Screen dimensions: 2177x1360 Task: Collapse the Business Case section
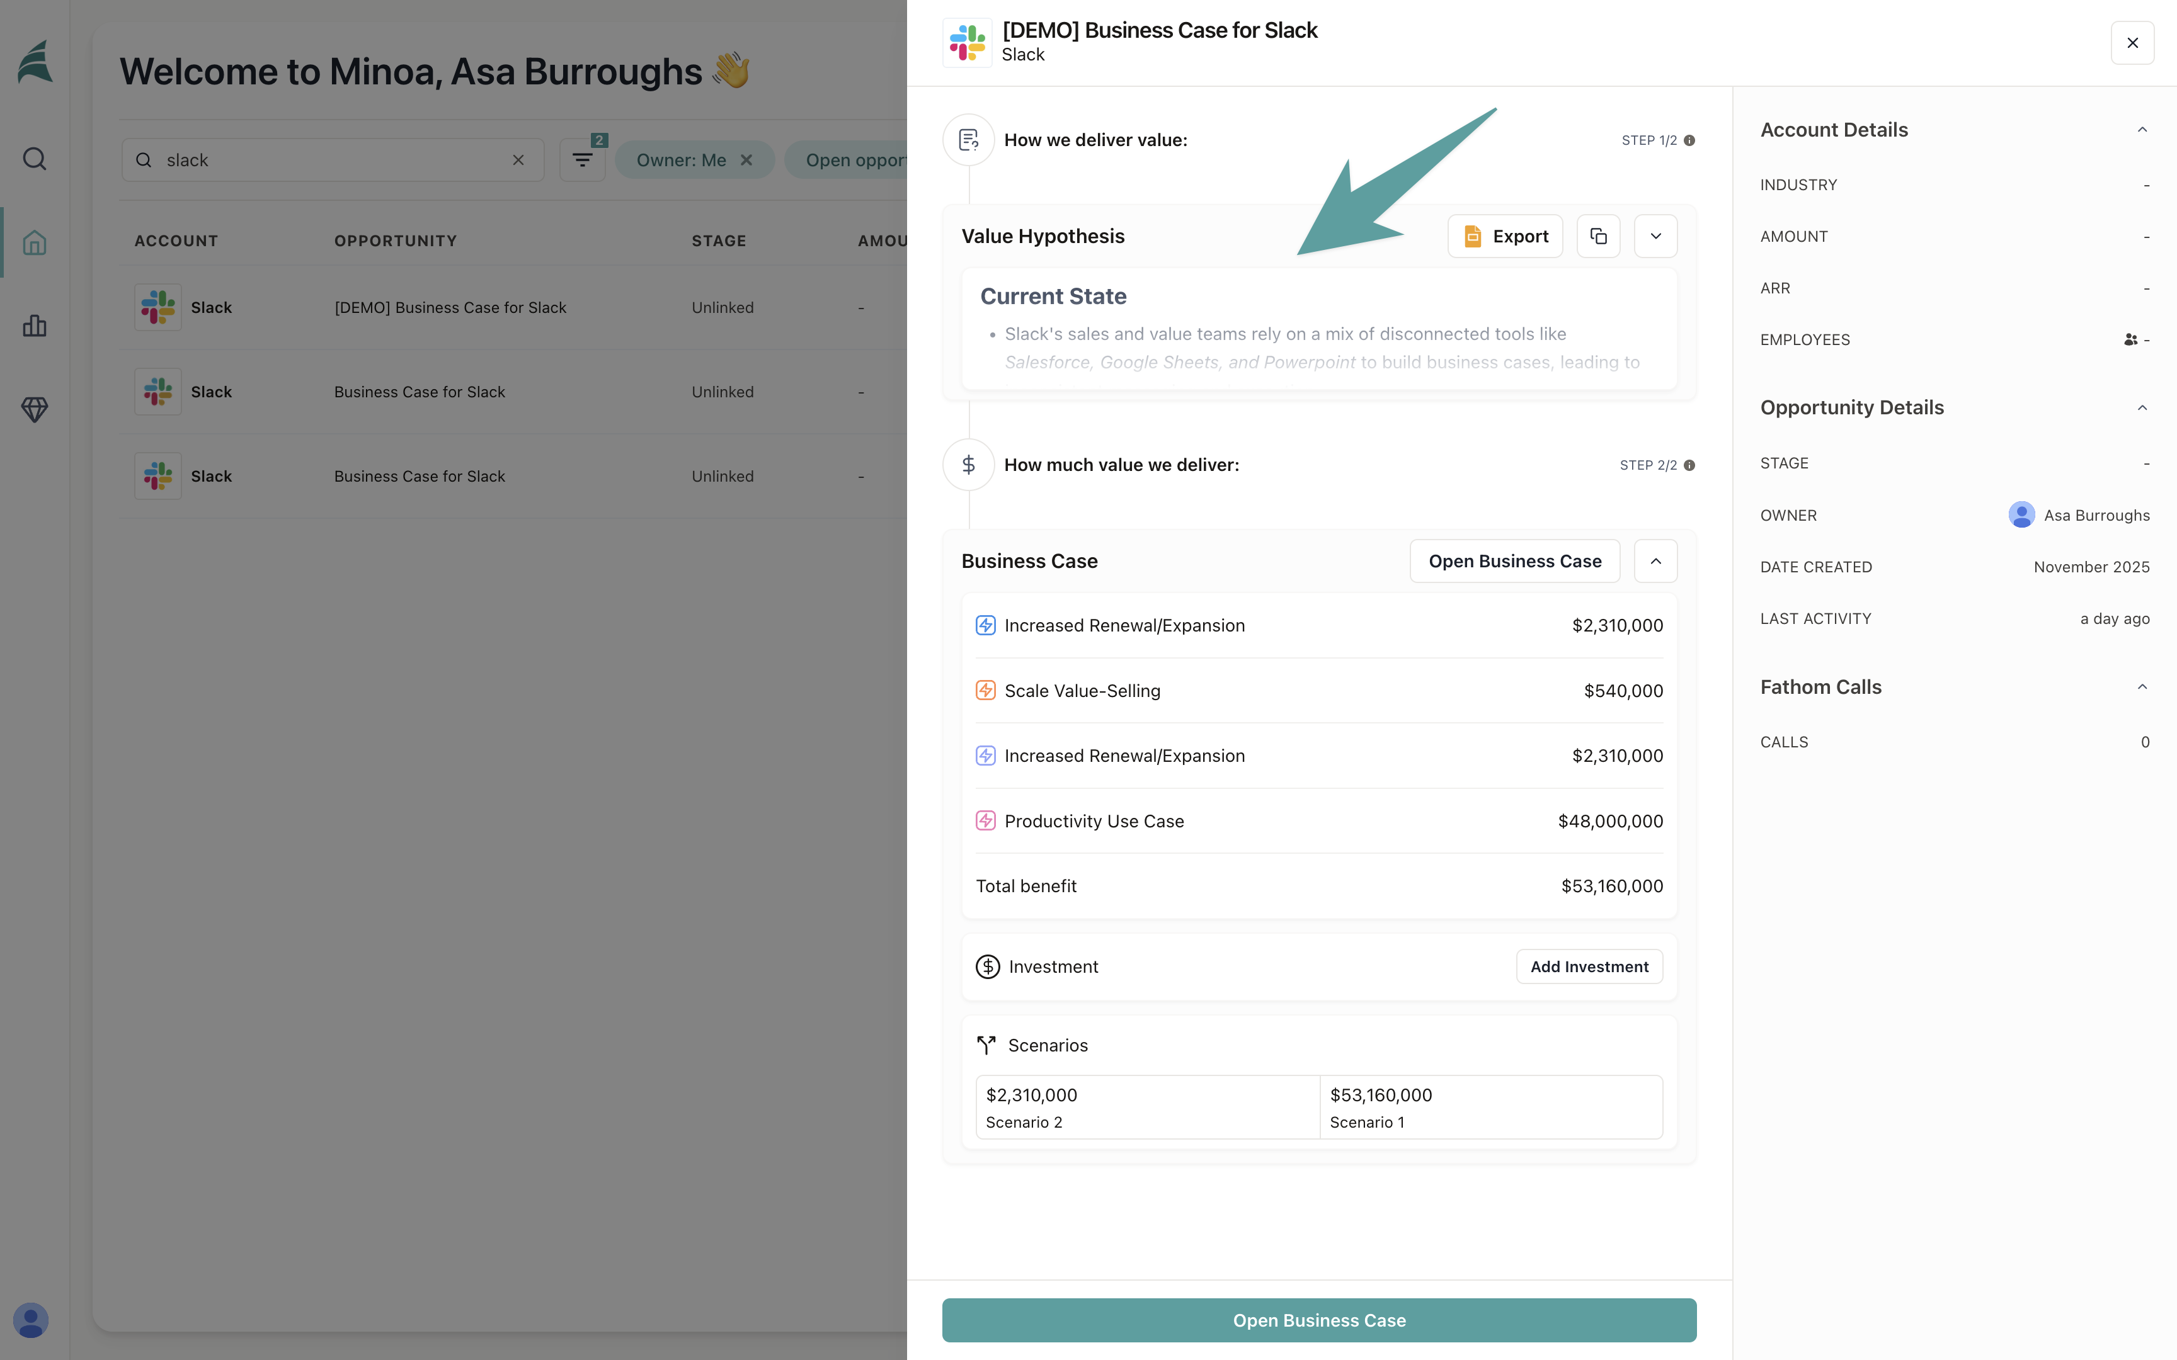pyautogui.click(x=1655, y=560)
